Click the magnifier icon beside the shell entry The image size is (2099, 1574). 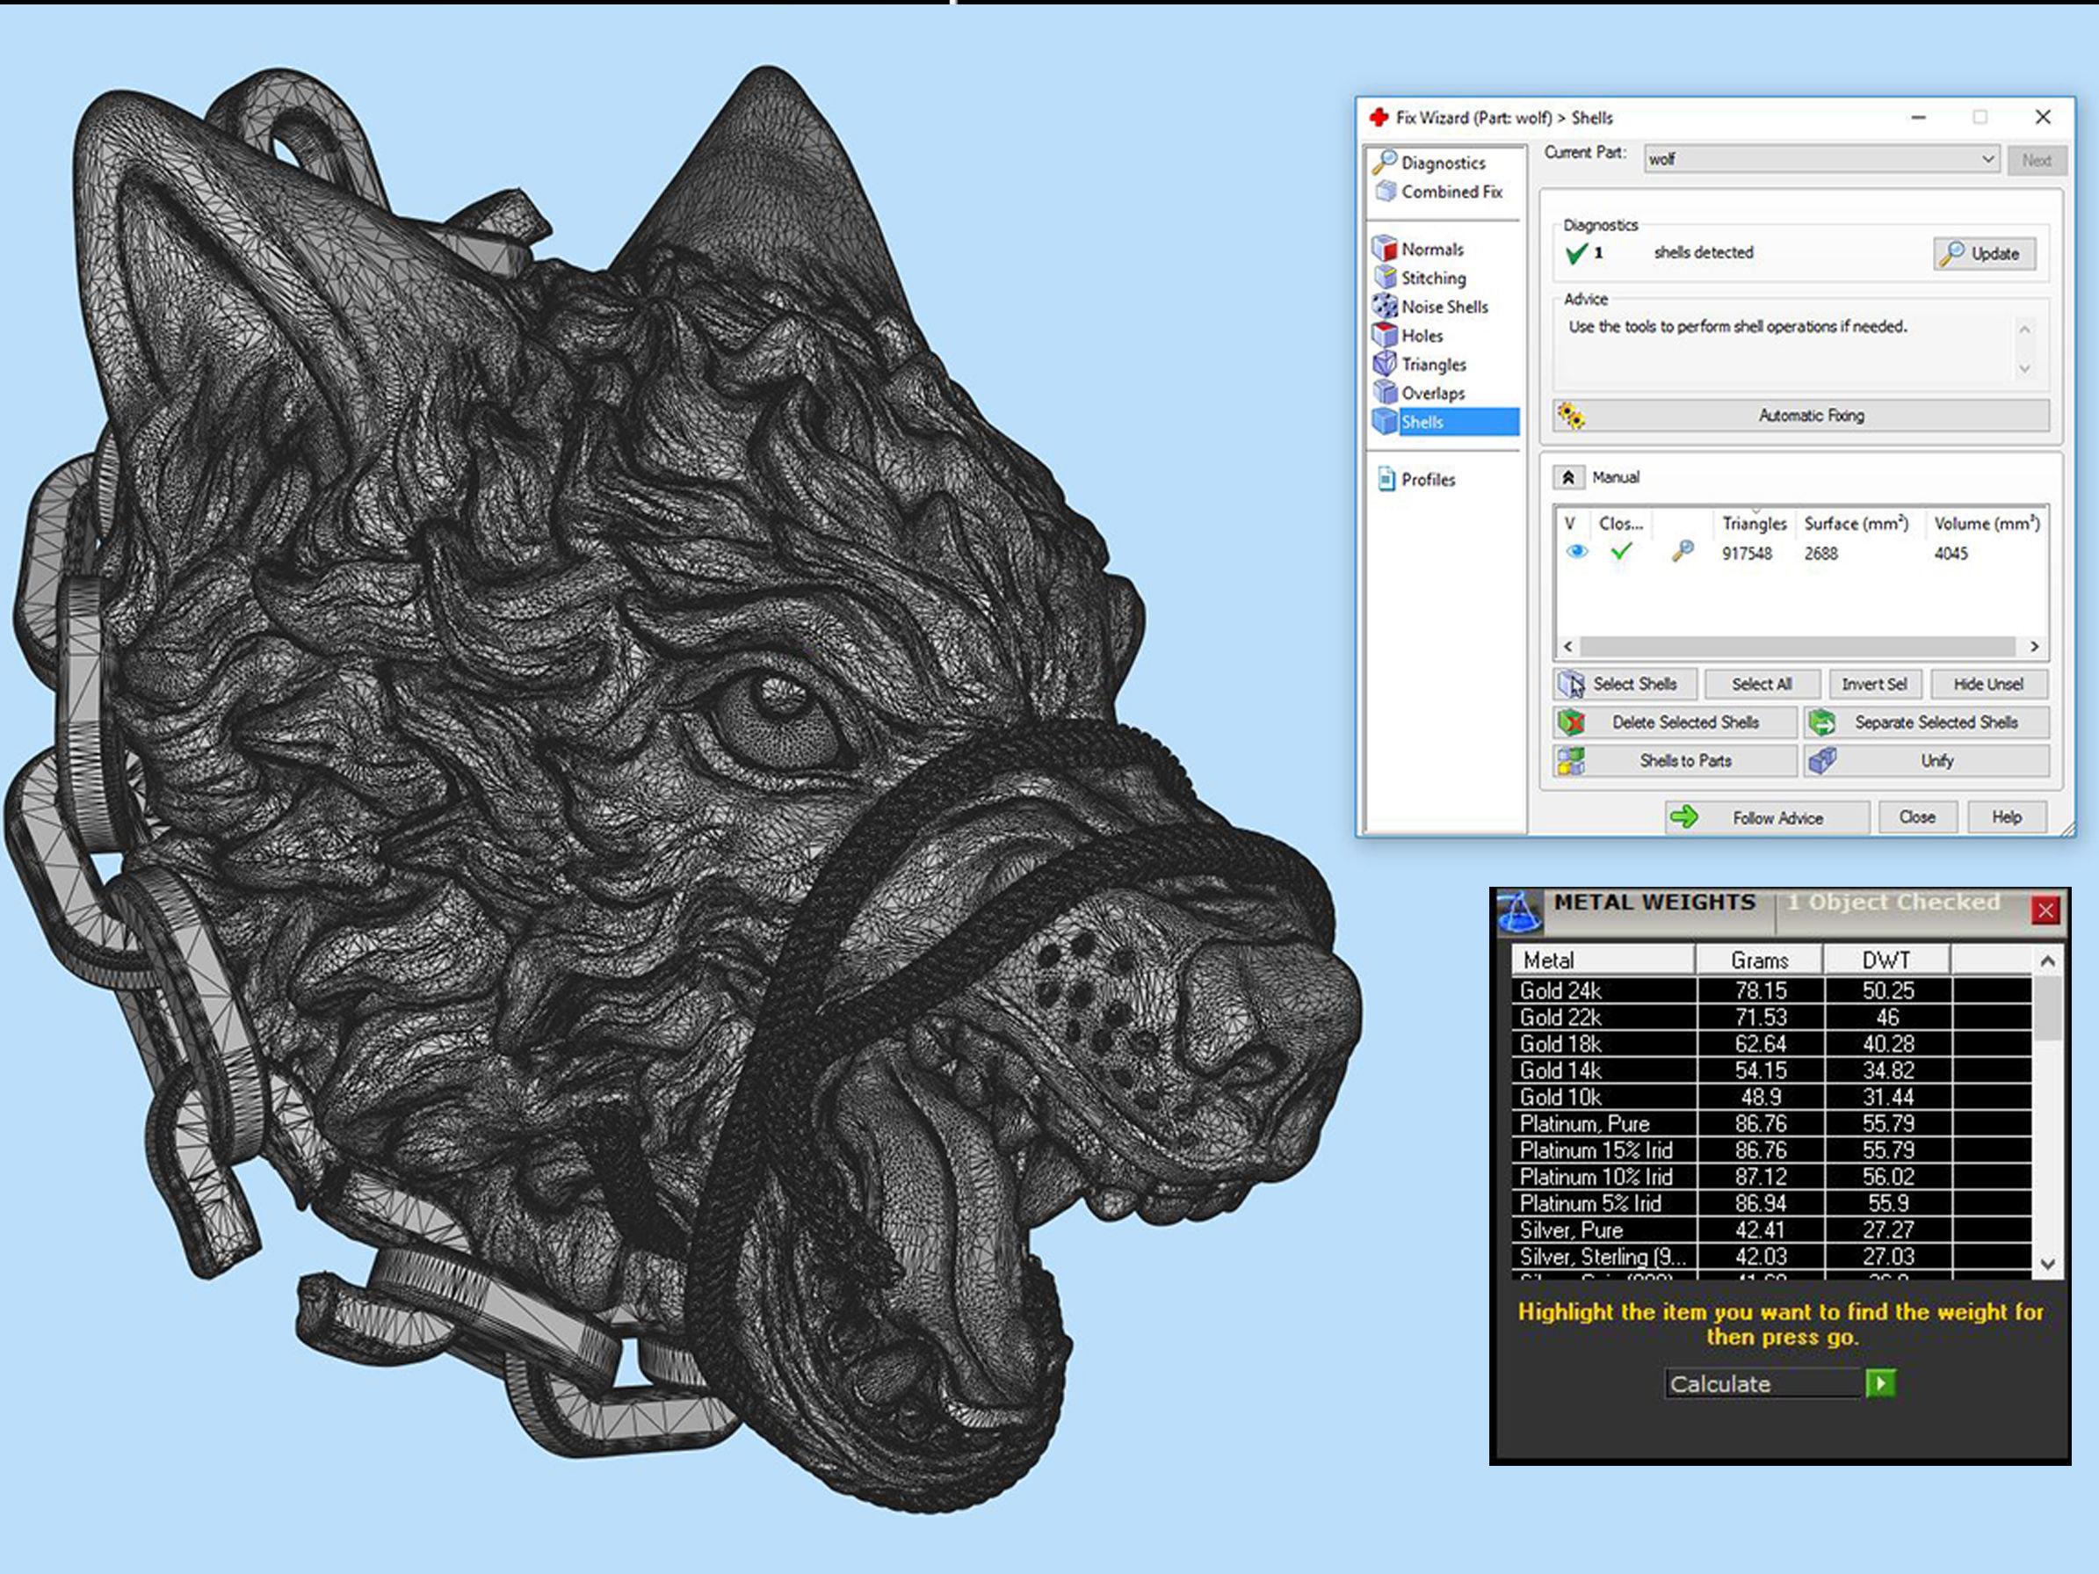coord(1684,554)
